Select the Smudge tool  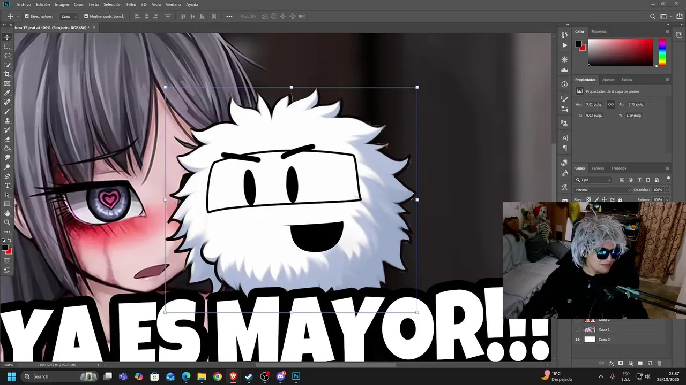coord(7,158)
